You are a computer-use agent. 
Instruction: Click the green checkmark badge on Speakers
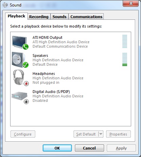(25, 65)
